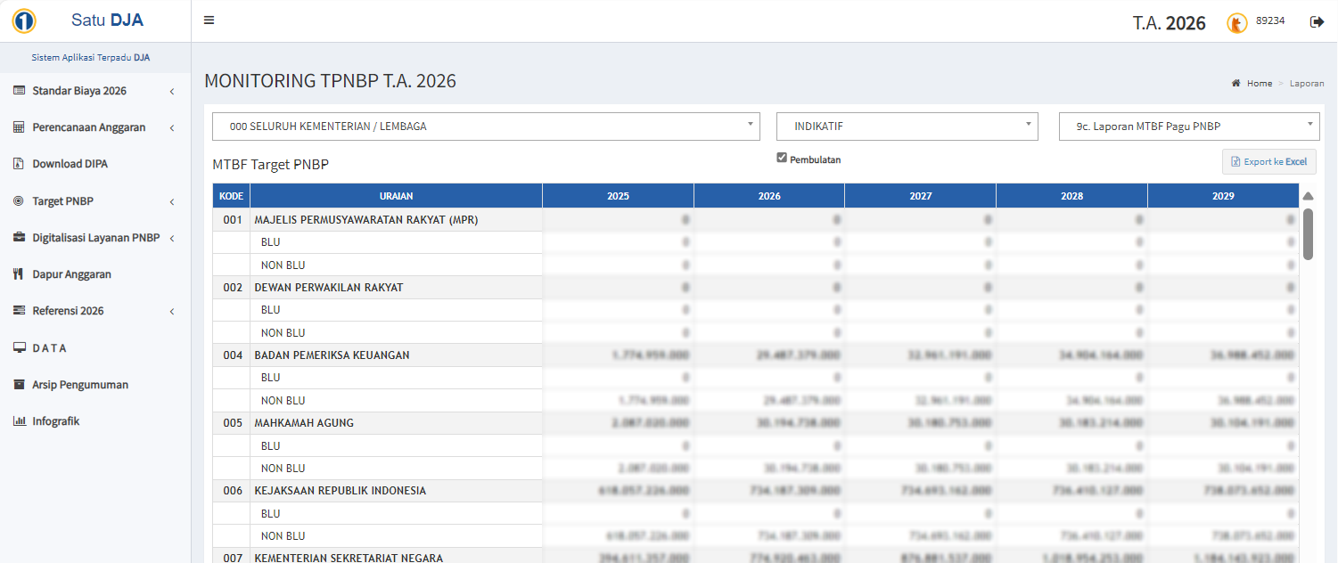Screen dimensions: 1338x563
Task: Click the hamburger menu toggle icon
Action: [x=209, y=20]
